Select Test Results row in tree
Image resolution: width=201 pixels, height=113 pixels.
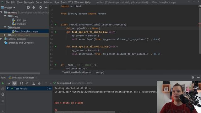point(29,89)
